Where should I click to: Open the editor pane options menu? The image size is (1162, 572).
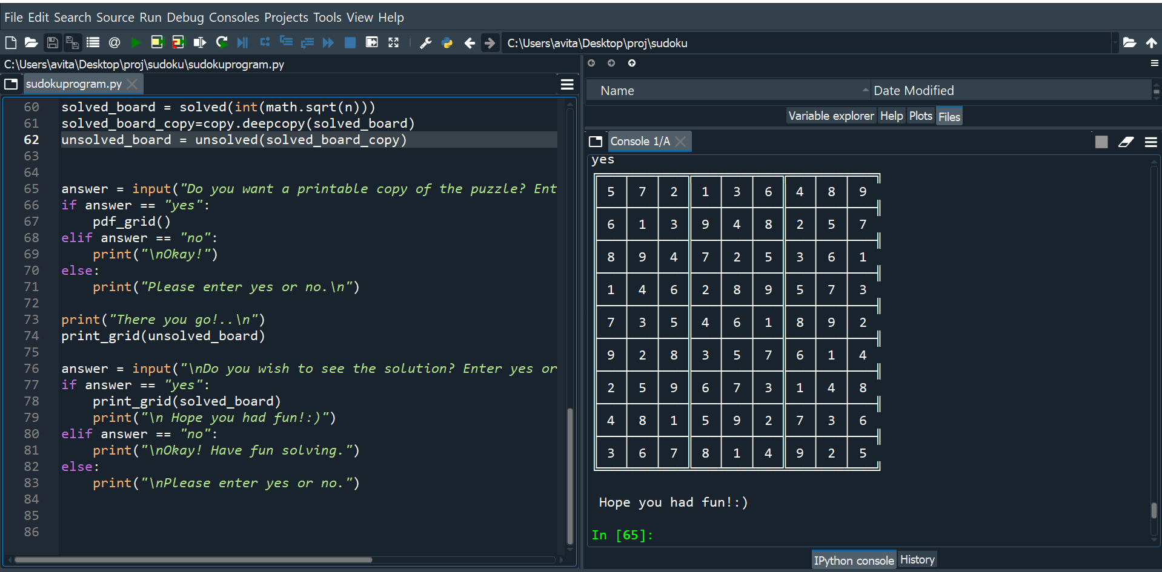click(567, 84)
